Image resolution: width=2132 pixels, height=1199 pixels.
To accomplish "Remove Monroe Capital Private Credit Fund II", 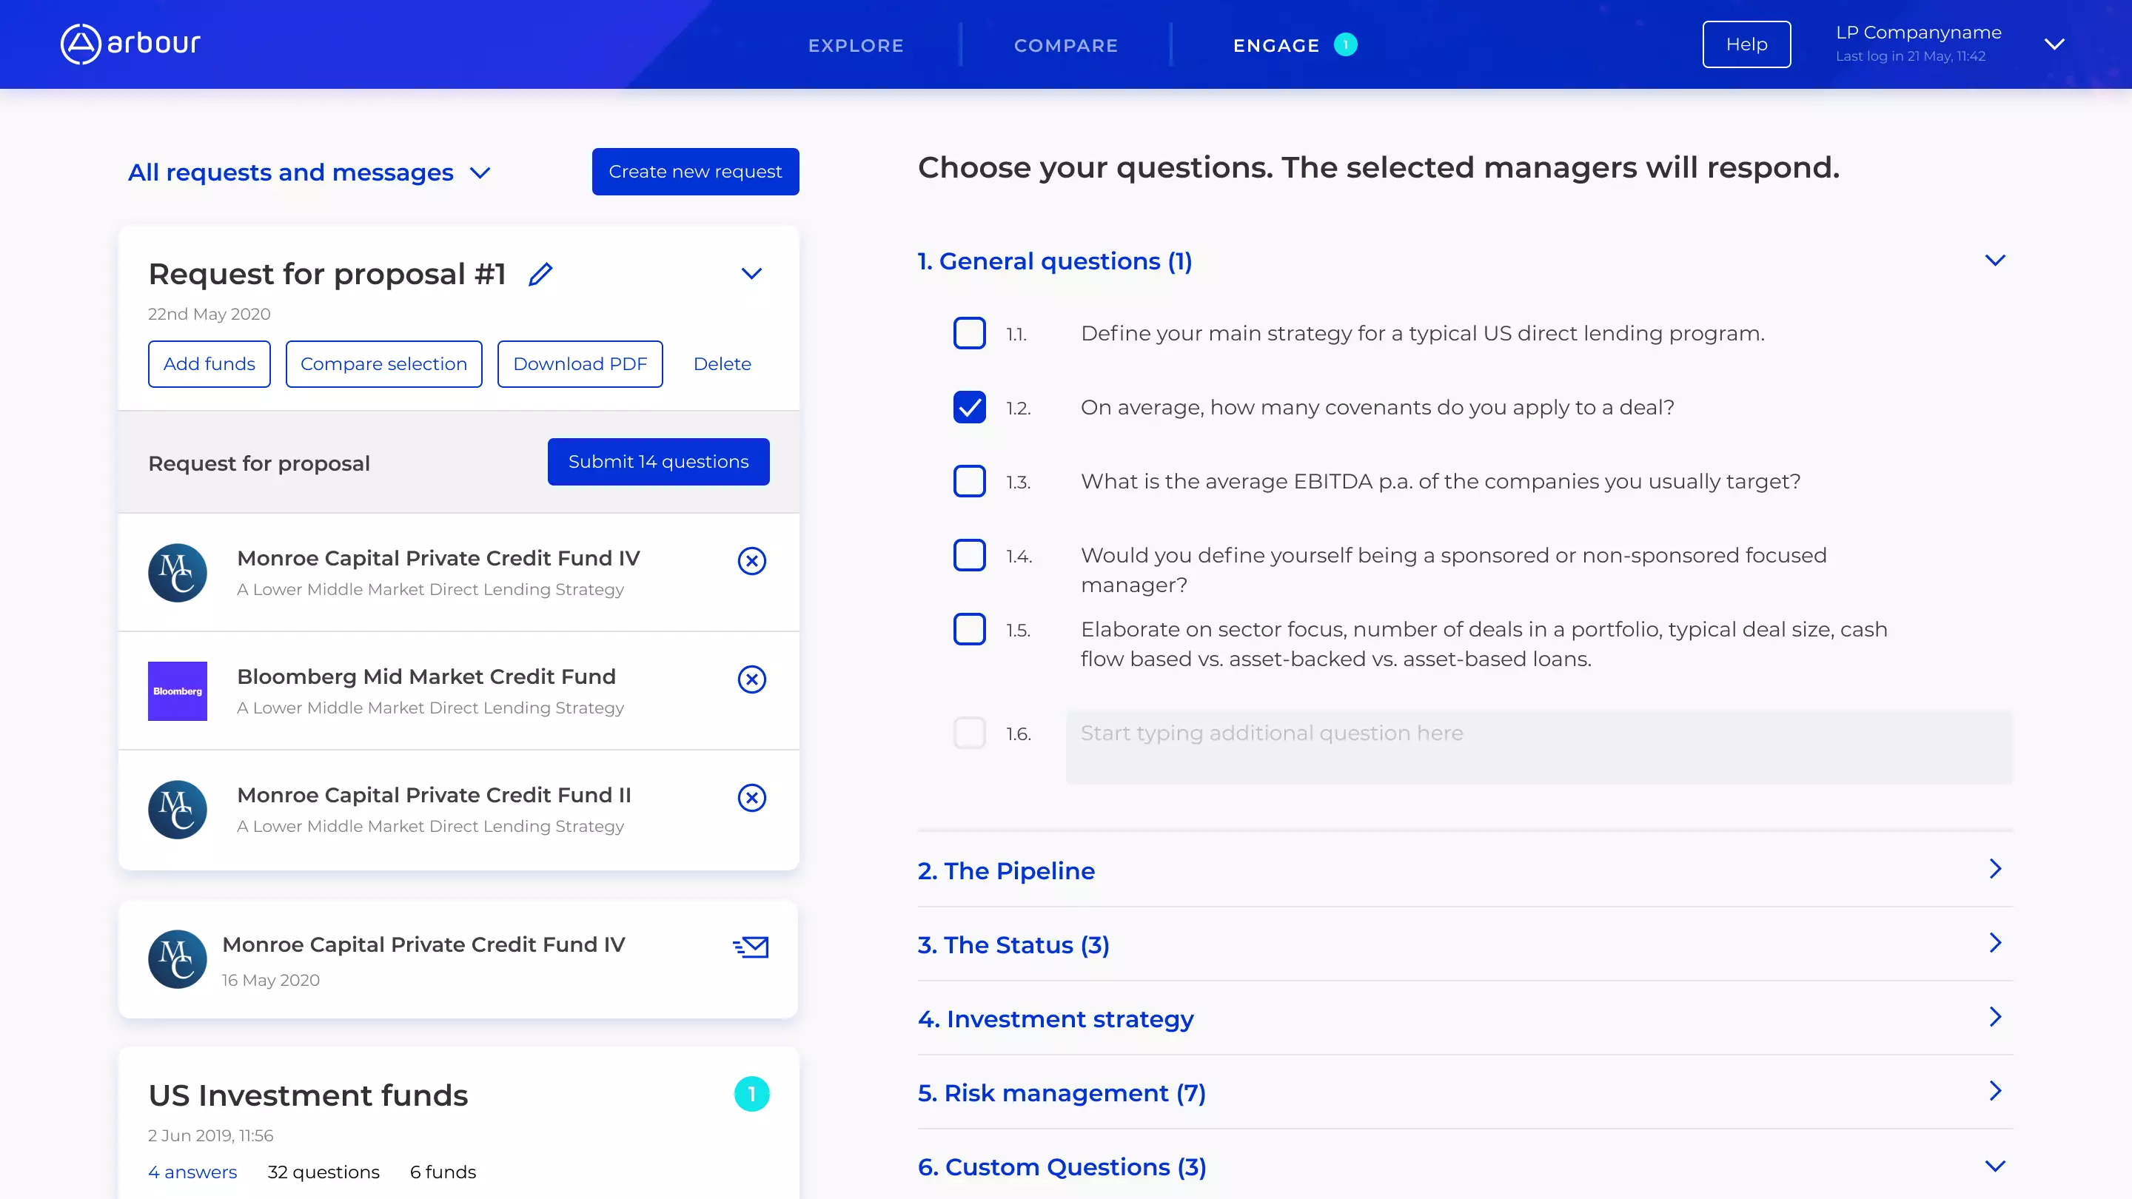I will pos(751,798).
